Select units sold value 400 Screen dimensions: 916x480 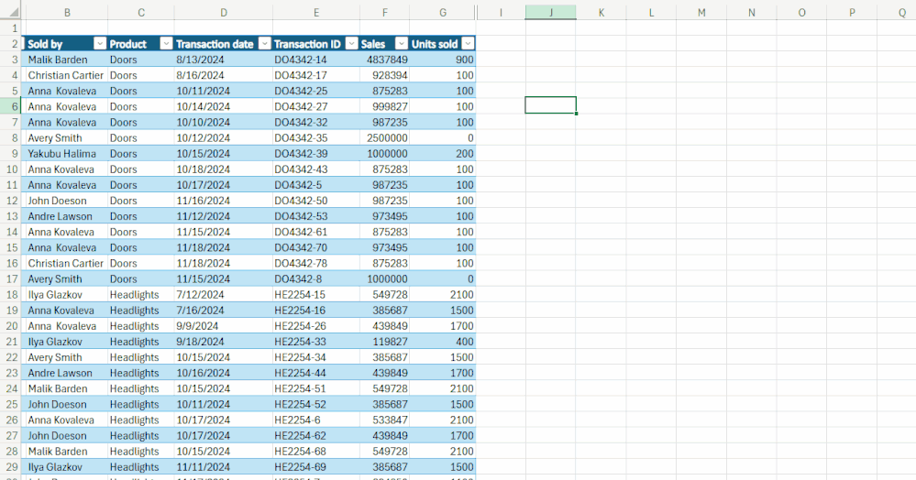click(443, 342)
